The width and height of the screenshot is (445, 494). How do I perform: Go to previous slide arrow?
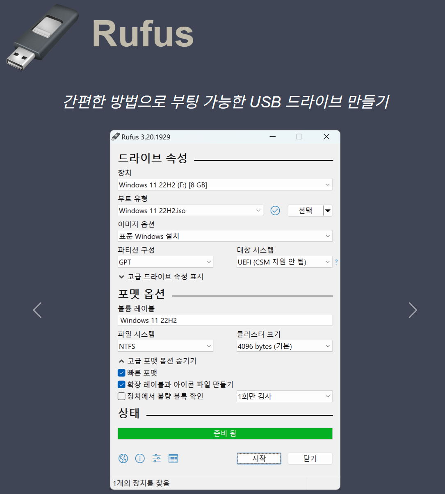(37, 310)
